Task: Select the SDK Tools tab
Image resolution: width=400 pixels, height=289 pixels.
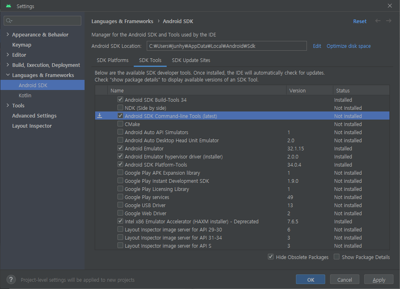Action: pyautogui.click(x=150, y=60)
